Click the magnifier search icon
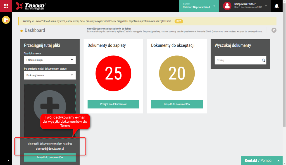The width and height of the screenshot is (286, 165). [263, 60]
